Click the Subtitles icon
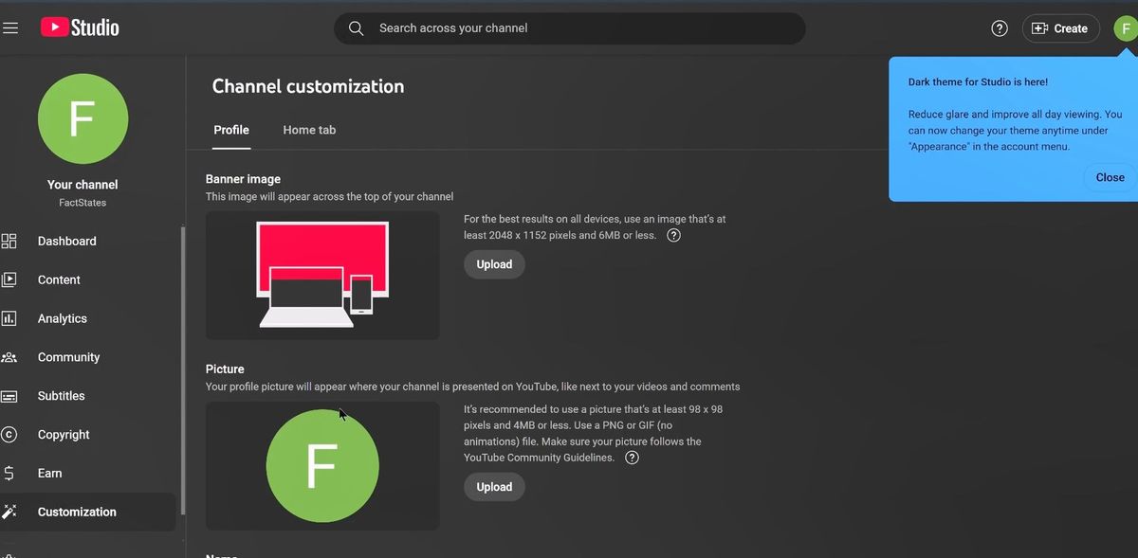The image size is (1138, 558). (9, 396)
